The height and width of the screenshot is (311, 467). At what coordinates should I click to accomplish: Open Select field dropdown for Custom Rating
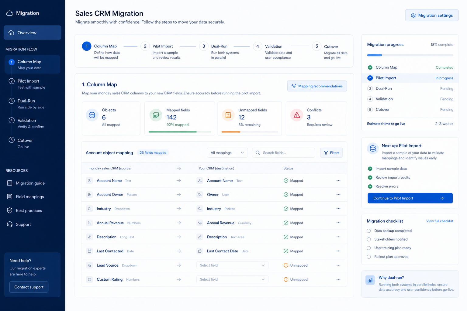[x=232, y=279]
